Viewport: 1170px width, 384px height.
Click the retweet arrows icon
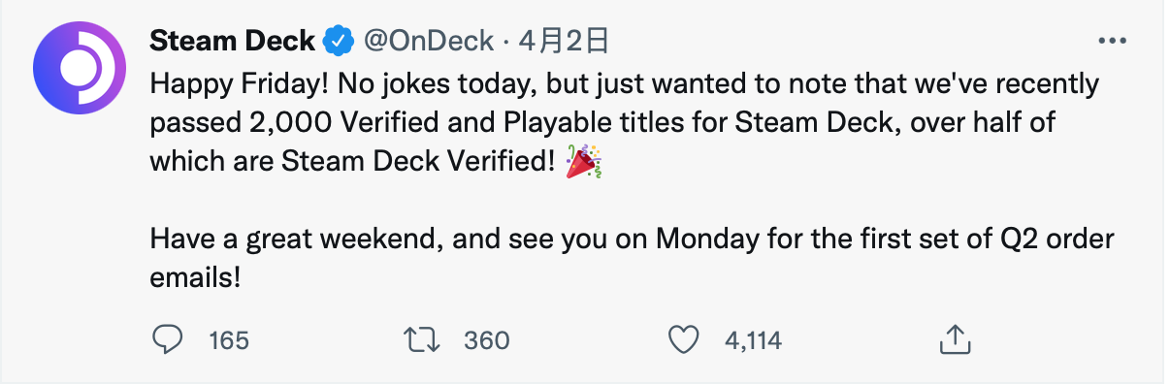(421, 339)
